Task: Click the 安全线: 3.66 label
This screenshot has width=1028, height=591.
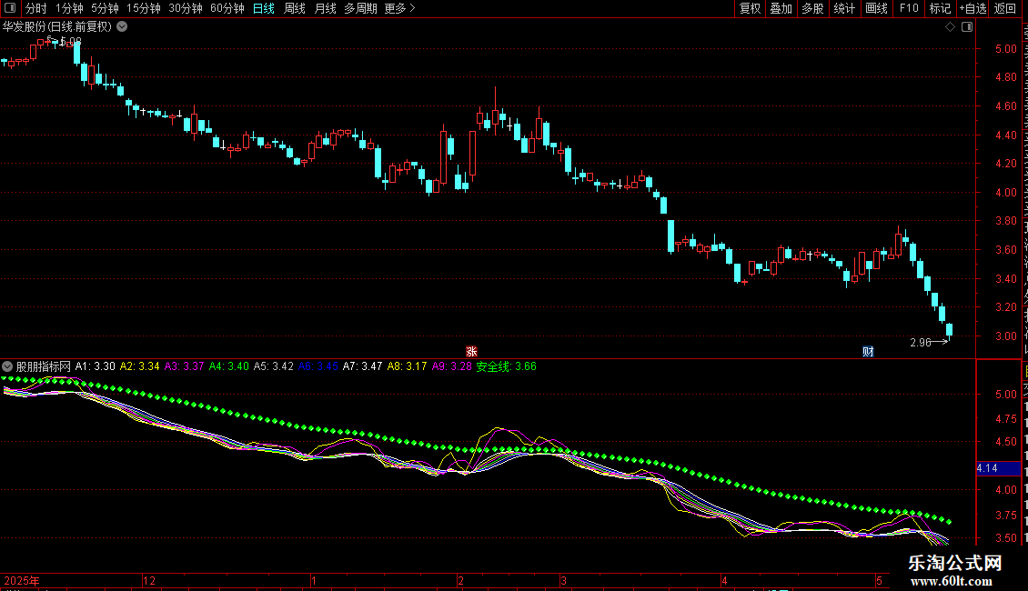Action: click(506, 366)
